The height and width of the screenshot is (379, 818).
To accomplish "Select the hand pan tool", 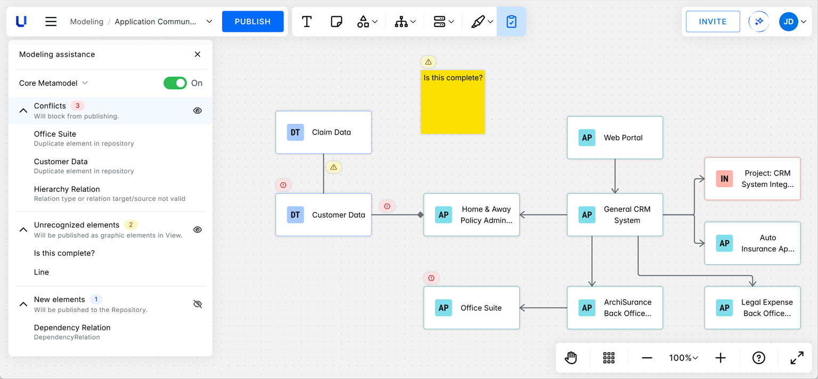I will click(x=571, y=358).
